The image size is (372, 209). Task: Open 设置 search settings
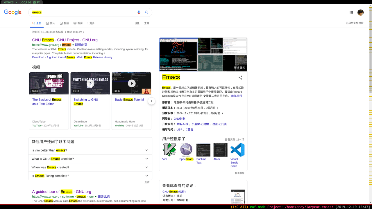(137, 23)
